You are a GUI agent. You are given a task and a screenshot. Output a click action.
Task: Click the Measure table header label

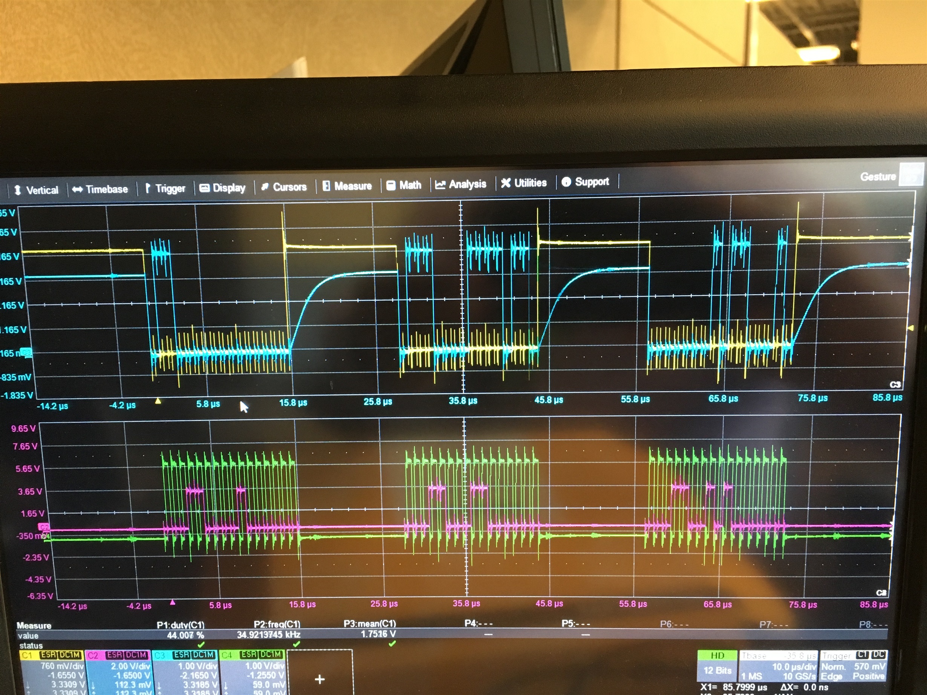coord(34,625)
